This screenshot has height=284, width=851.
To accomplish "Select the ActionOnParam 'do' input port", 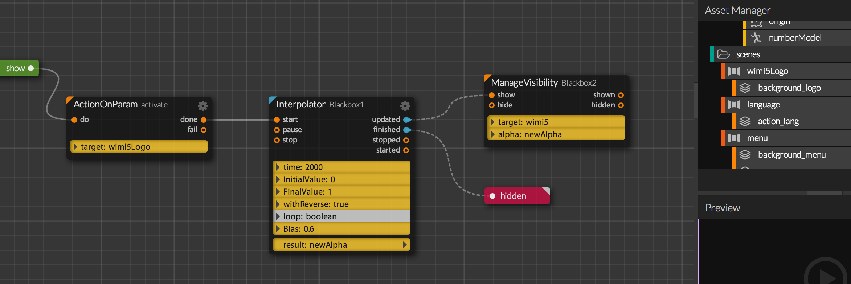I will click(74, 120).
